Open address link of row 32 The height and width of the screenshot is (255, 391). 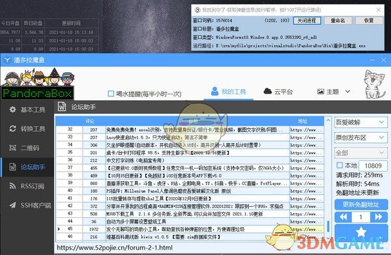306,129
